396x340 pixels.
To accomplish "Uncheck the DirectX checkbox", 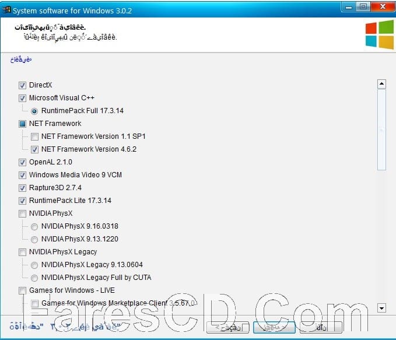I will click(22, 85).
